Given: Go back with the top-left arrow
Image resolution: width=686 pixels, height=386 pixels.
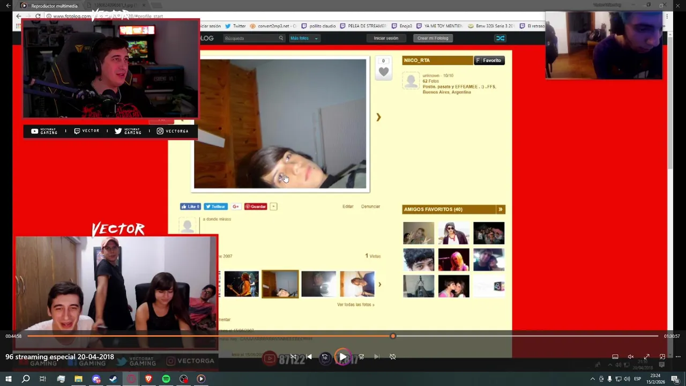Looking at the screenshot, I should 8,6.
